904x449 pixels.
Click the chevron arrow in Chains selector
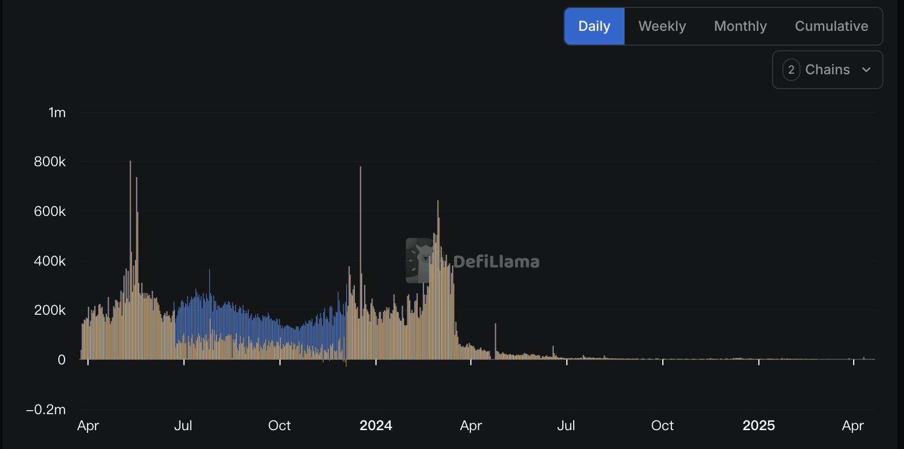pos(866,70)
